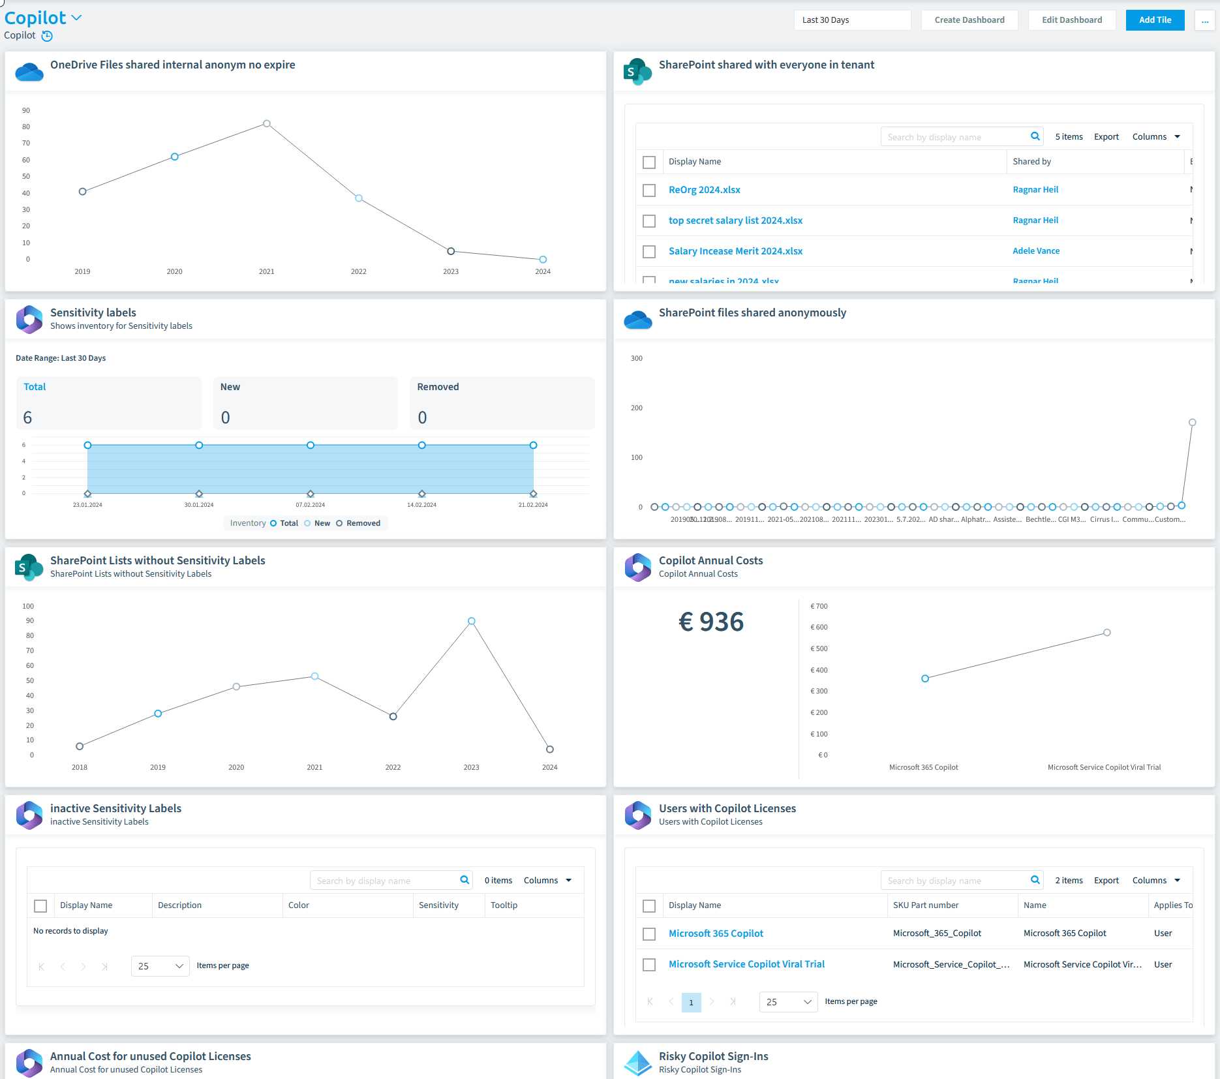Image resolution: width=1220 pixels, height=1079 pixels.
Task: Click the magnifier icon in the tenant sharing search box
Action: (1035, 136)
